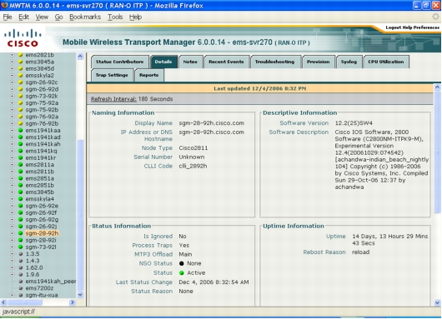Click details pane scroll down arrow
The image size is (442, 319).
coord(437,303)
